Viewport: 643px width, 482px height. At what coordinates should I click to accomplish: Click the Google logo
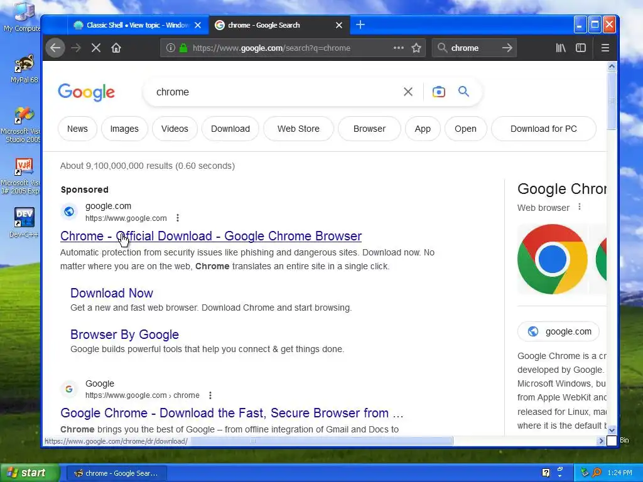[x=87, y=92]
